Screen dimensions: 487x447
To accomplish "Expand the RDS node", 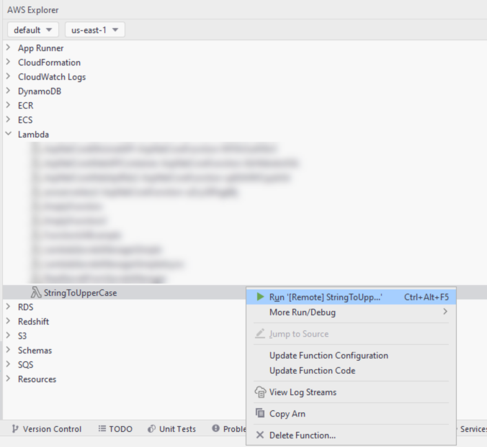I will [9, 307].
